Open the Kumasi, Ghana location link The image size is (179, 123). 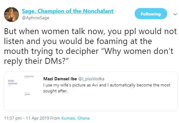pyautogui.click(x=75, y=118)
